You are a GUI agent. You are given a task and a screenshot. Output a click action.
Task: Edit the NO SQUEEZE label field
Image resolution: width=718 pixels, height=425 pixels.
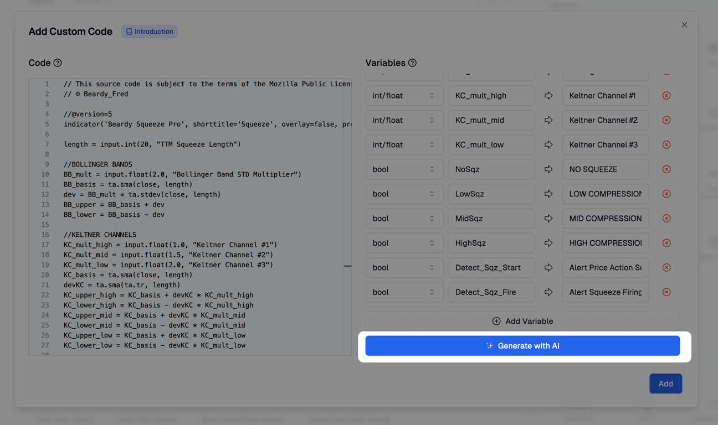pos(605,169)
